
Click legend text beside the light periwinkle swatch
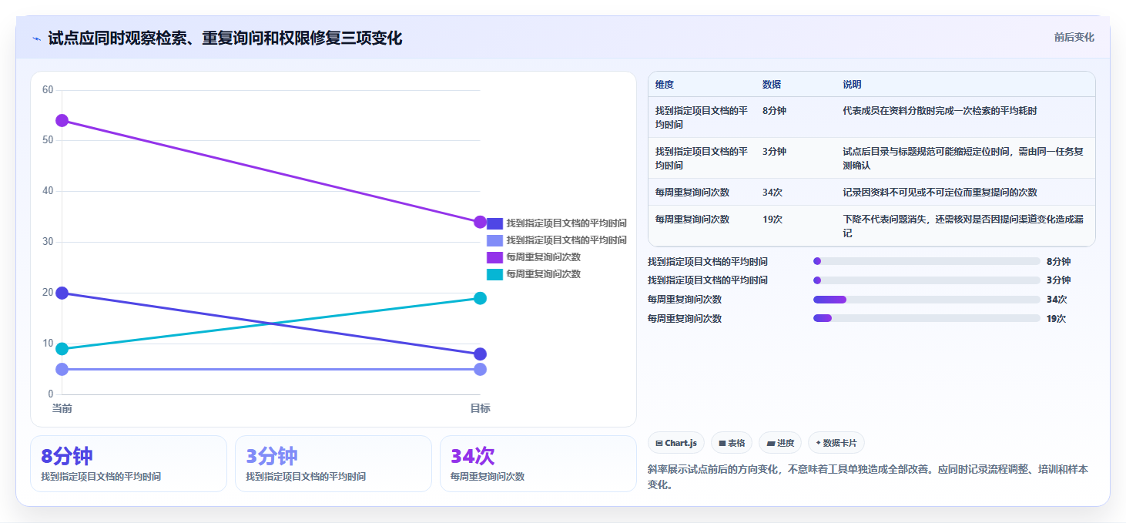pyautogui.click(x=566, y=240)
